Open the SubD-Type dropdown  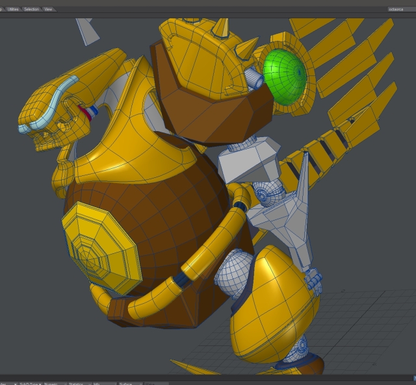click(x=31, y=383)
